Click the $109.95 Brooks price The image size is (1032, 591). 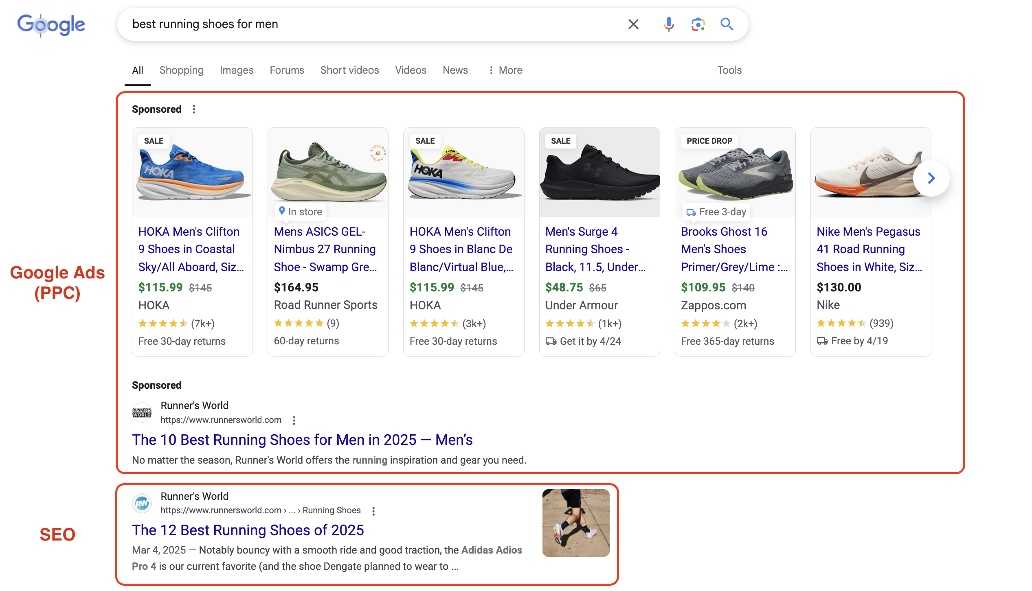[703, 287]
